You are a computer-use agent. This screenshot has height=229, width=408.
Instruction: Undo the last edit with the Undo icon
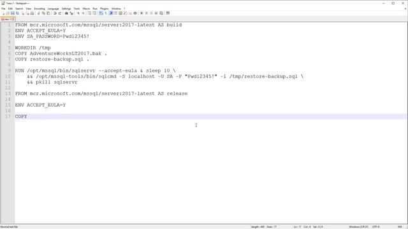coord(55,13)
